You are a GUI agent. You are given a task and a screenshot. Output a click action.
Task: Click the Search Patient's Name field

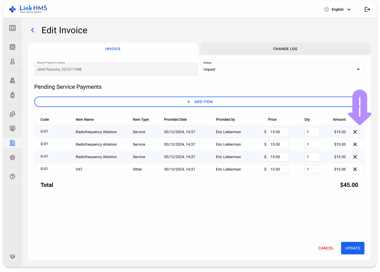(116, 69)
